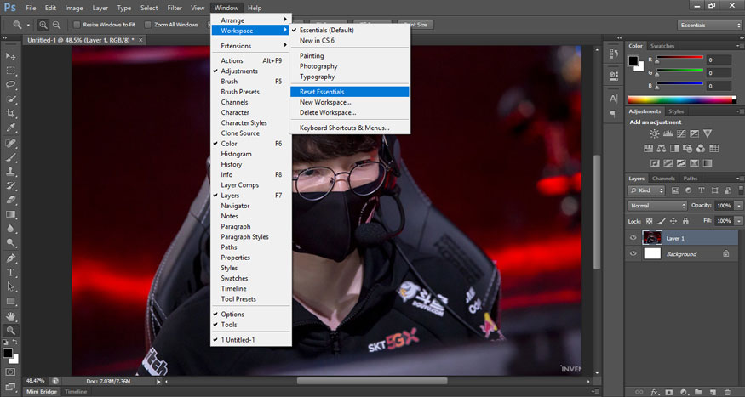Image resolution: width=745 pixels, height=397 pixels.
Task: Pick a color from the spectrum ramp
Action: click(x=682, y=99)
